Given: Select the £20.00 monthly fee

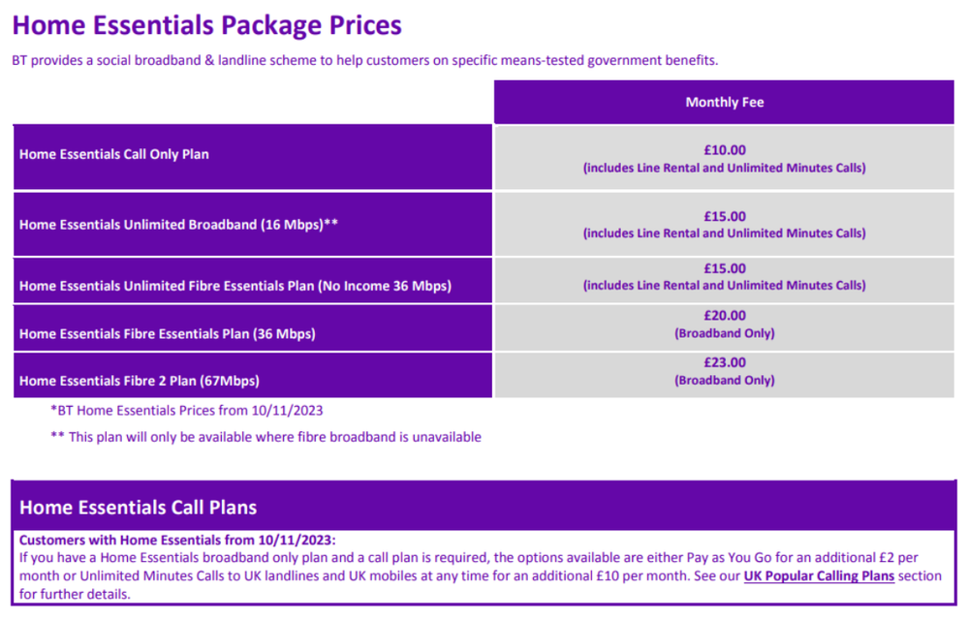Looking at the screenshot, I should click(x=724, y=316).
